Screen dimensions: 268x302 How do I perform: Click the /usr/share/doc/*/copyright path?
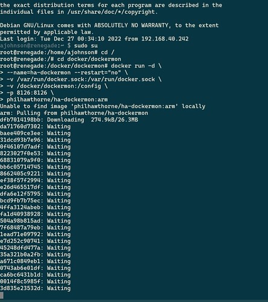[111, 12]
